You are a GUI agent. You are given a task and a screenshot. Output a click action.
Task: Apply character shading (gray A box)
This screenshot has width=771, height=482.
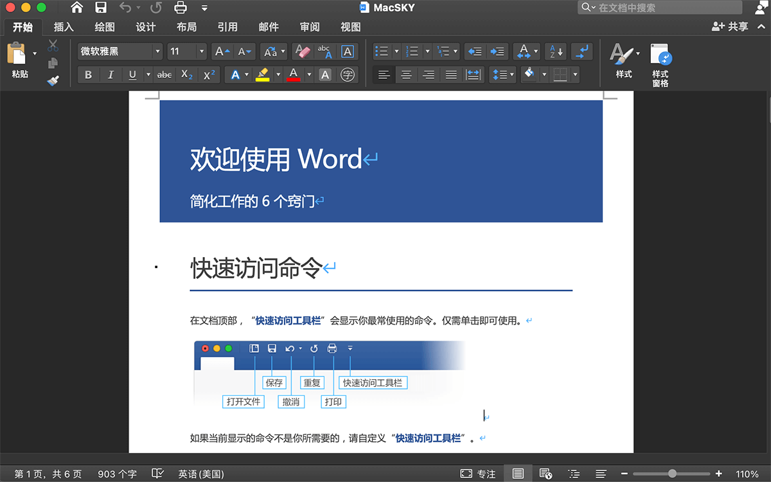pos(325,75)
